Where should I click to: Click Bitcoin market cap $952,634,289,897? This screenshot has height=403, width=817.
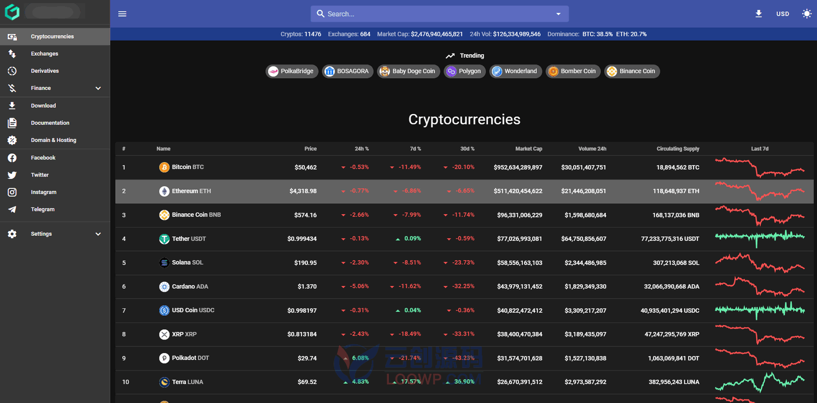pyautogui.click(x=518, y=167)
